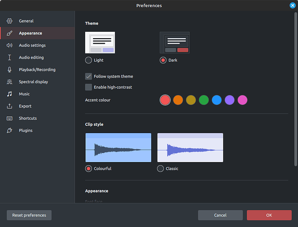Click the vertical scrollbar of preferences
298x227 pixels.
[x=296, y=89]
